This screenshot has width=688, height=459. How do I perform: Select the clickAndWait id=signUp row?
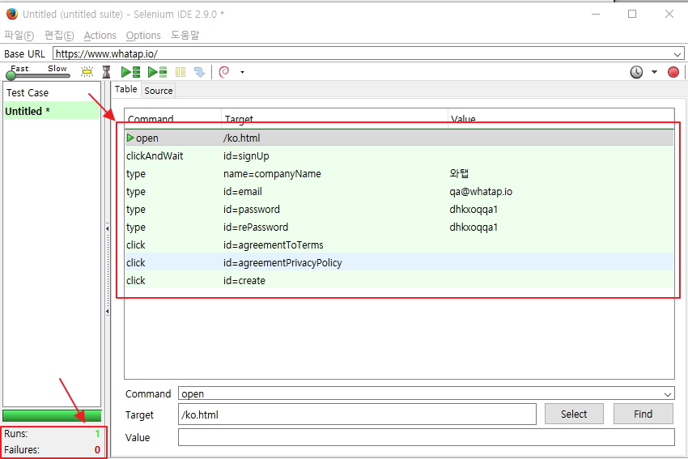pos(399,155)
